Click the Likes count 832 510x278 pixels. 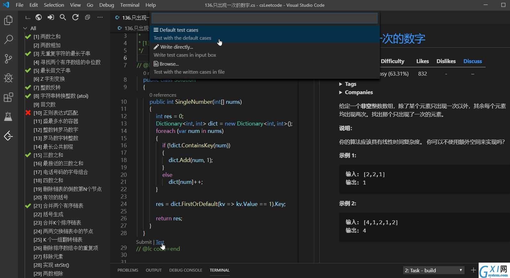point(422,74)
